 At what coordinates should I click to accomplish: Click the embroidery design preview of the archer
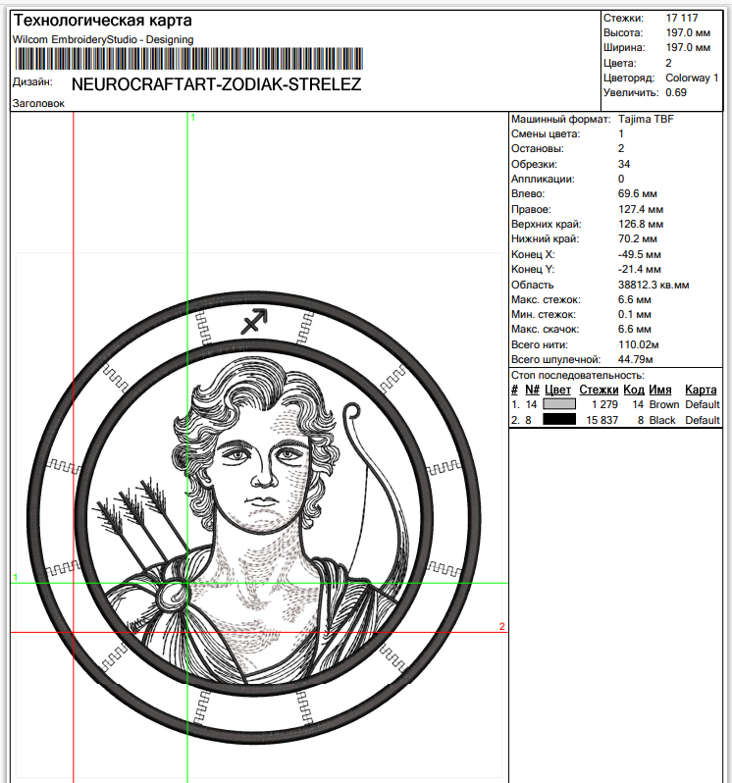[x=254, y=518]
